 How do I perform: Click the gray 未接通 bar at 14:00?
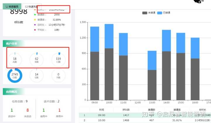point(166,75)
